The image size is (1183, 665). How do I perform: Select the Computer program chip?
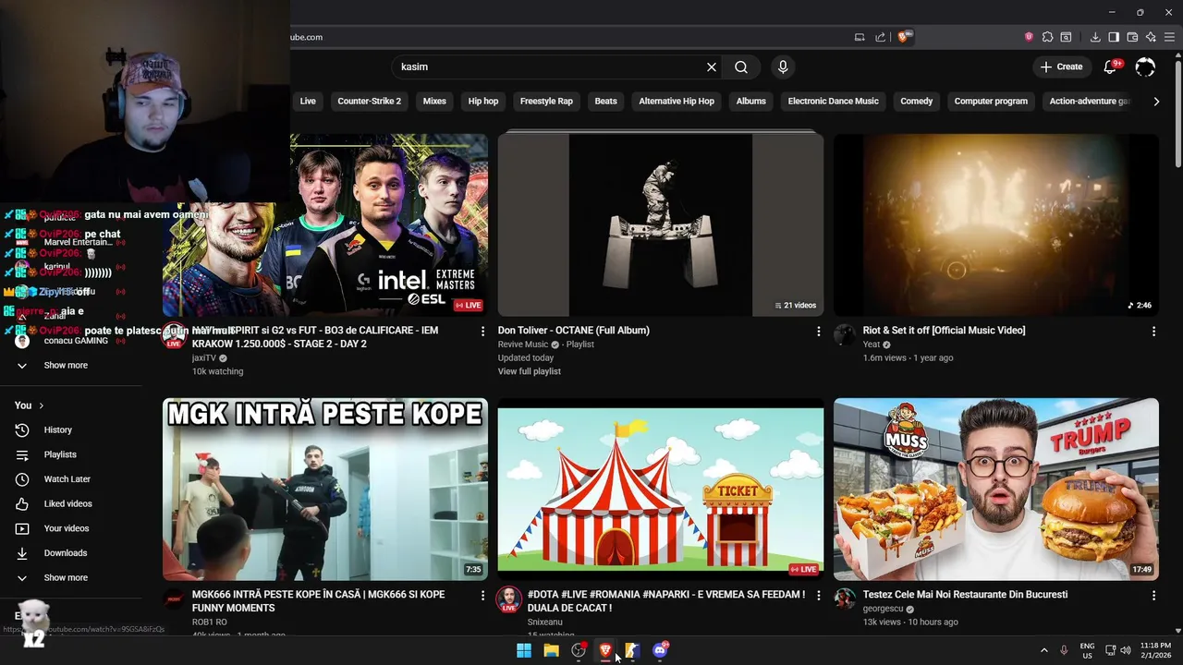point(991,102)
